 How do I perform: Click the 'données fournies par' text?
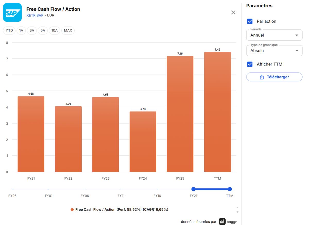point(199,222)
